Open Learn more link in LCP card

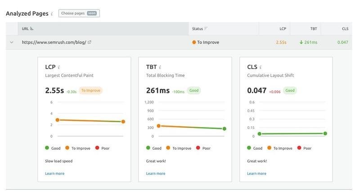point(54,174)
